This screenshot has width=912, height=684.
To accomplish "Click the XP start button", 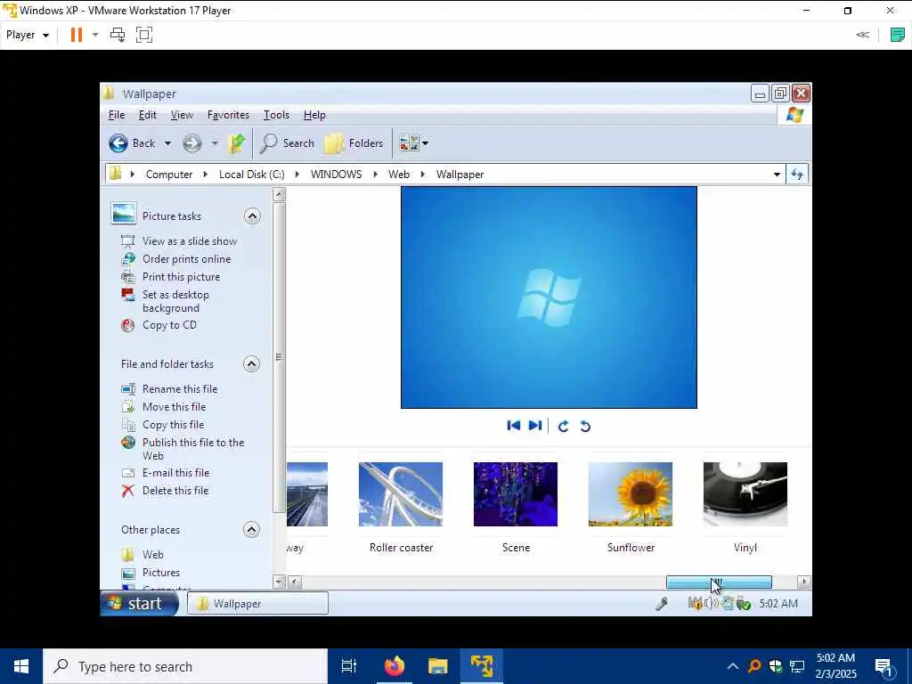I will click(x=140, y=604).
